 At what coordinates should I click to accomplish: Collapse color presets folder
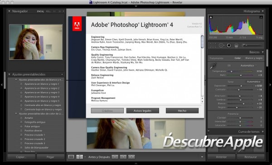16,114
